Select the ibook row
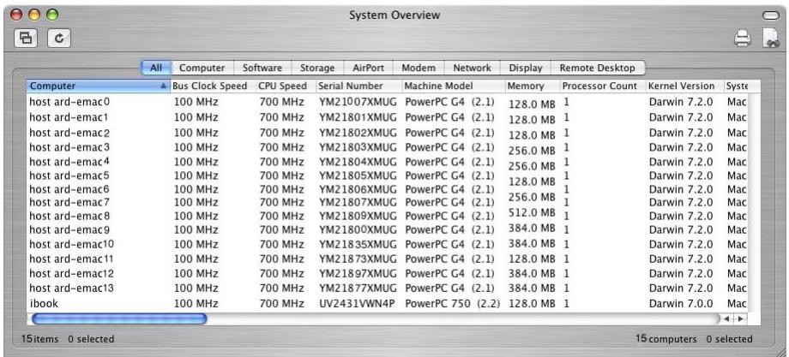Screen dimensions: 789x357 pyautogui.click(x=387, y=304)
